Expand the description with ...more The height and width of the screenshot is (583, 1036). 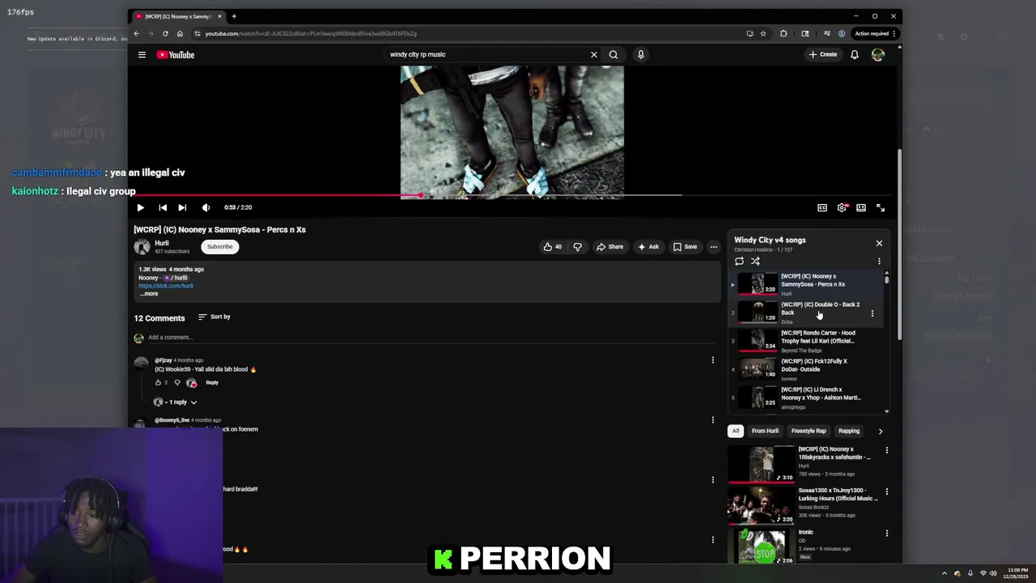point(149,294)
